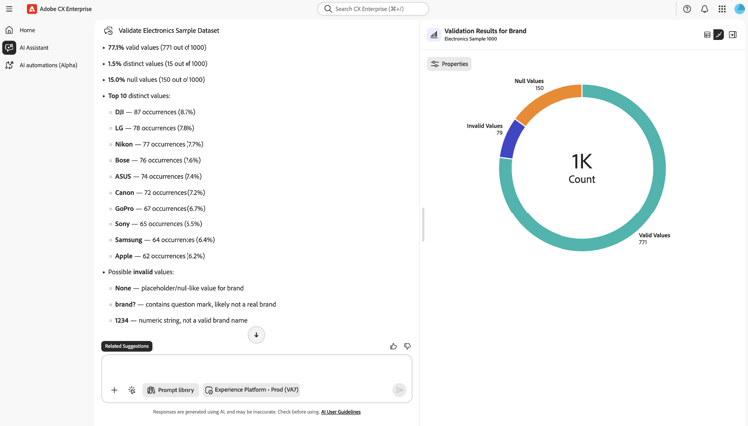This screenshot has height=426, width=748.
Task: Open the AI User Guidelines link
Action: click(x=341, y=412)
